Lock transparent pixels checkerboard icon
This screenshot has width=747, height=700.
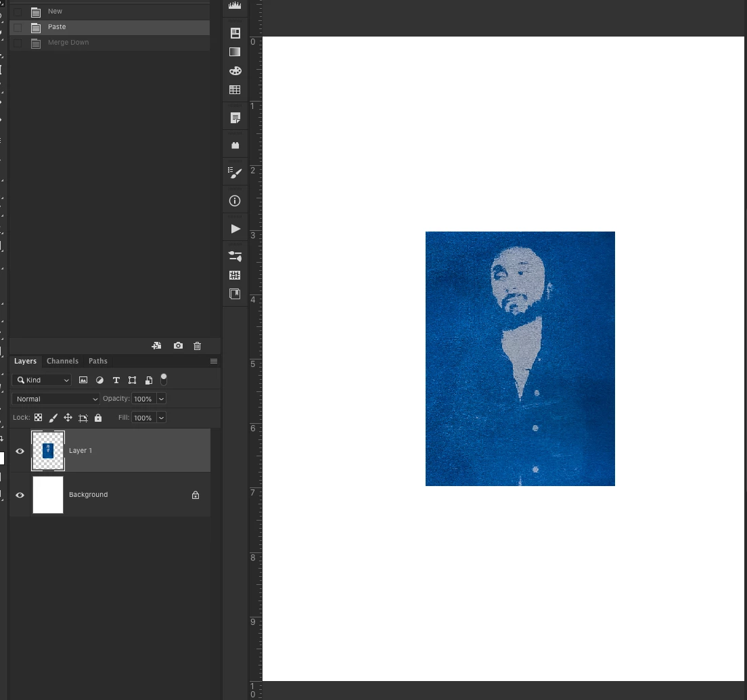pyautogui.click(x=38, y=418)
